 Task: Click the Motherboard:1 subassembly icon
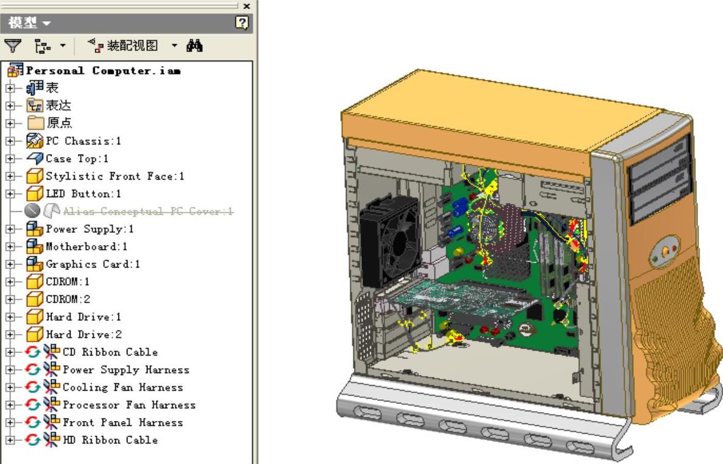[35, 246]
